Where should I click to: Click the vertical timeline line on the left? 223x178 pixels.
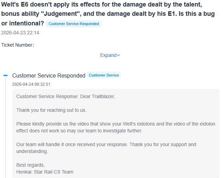[x=5, y=130]
